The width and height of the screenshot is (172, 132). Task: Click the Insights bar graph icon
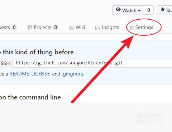(97, 28)
